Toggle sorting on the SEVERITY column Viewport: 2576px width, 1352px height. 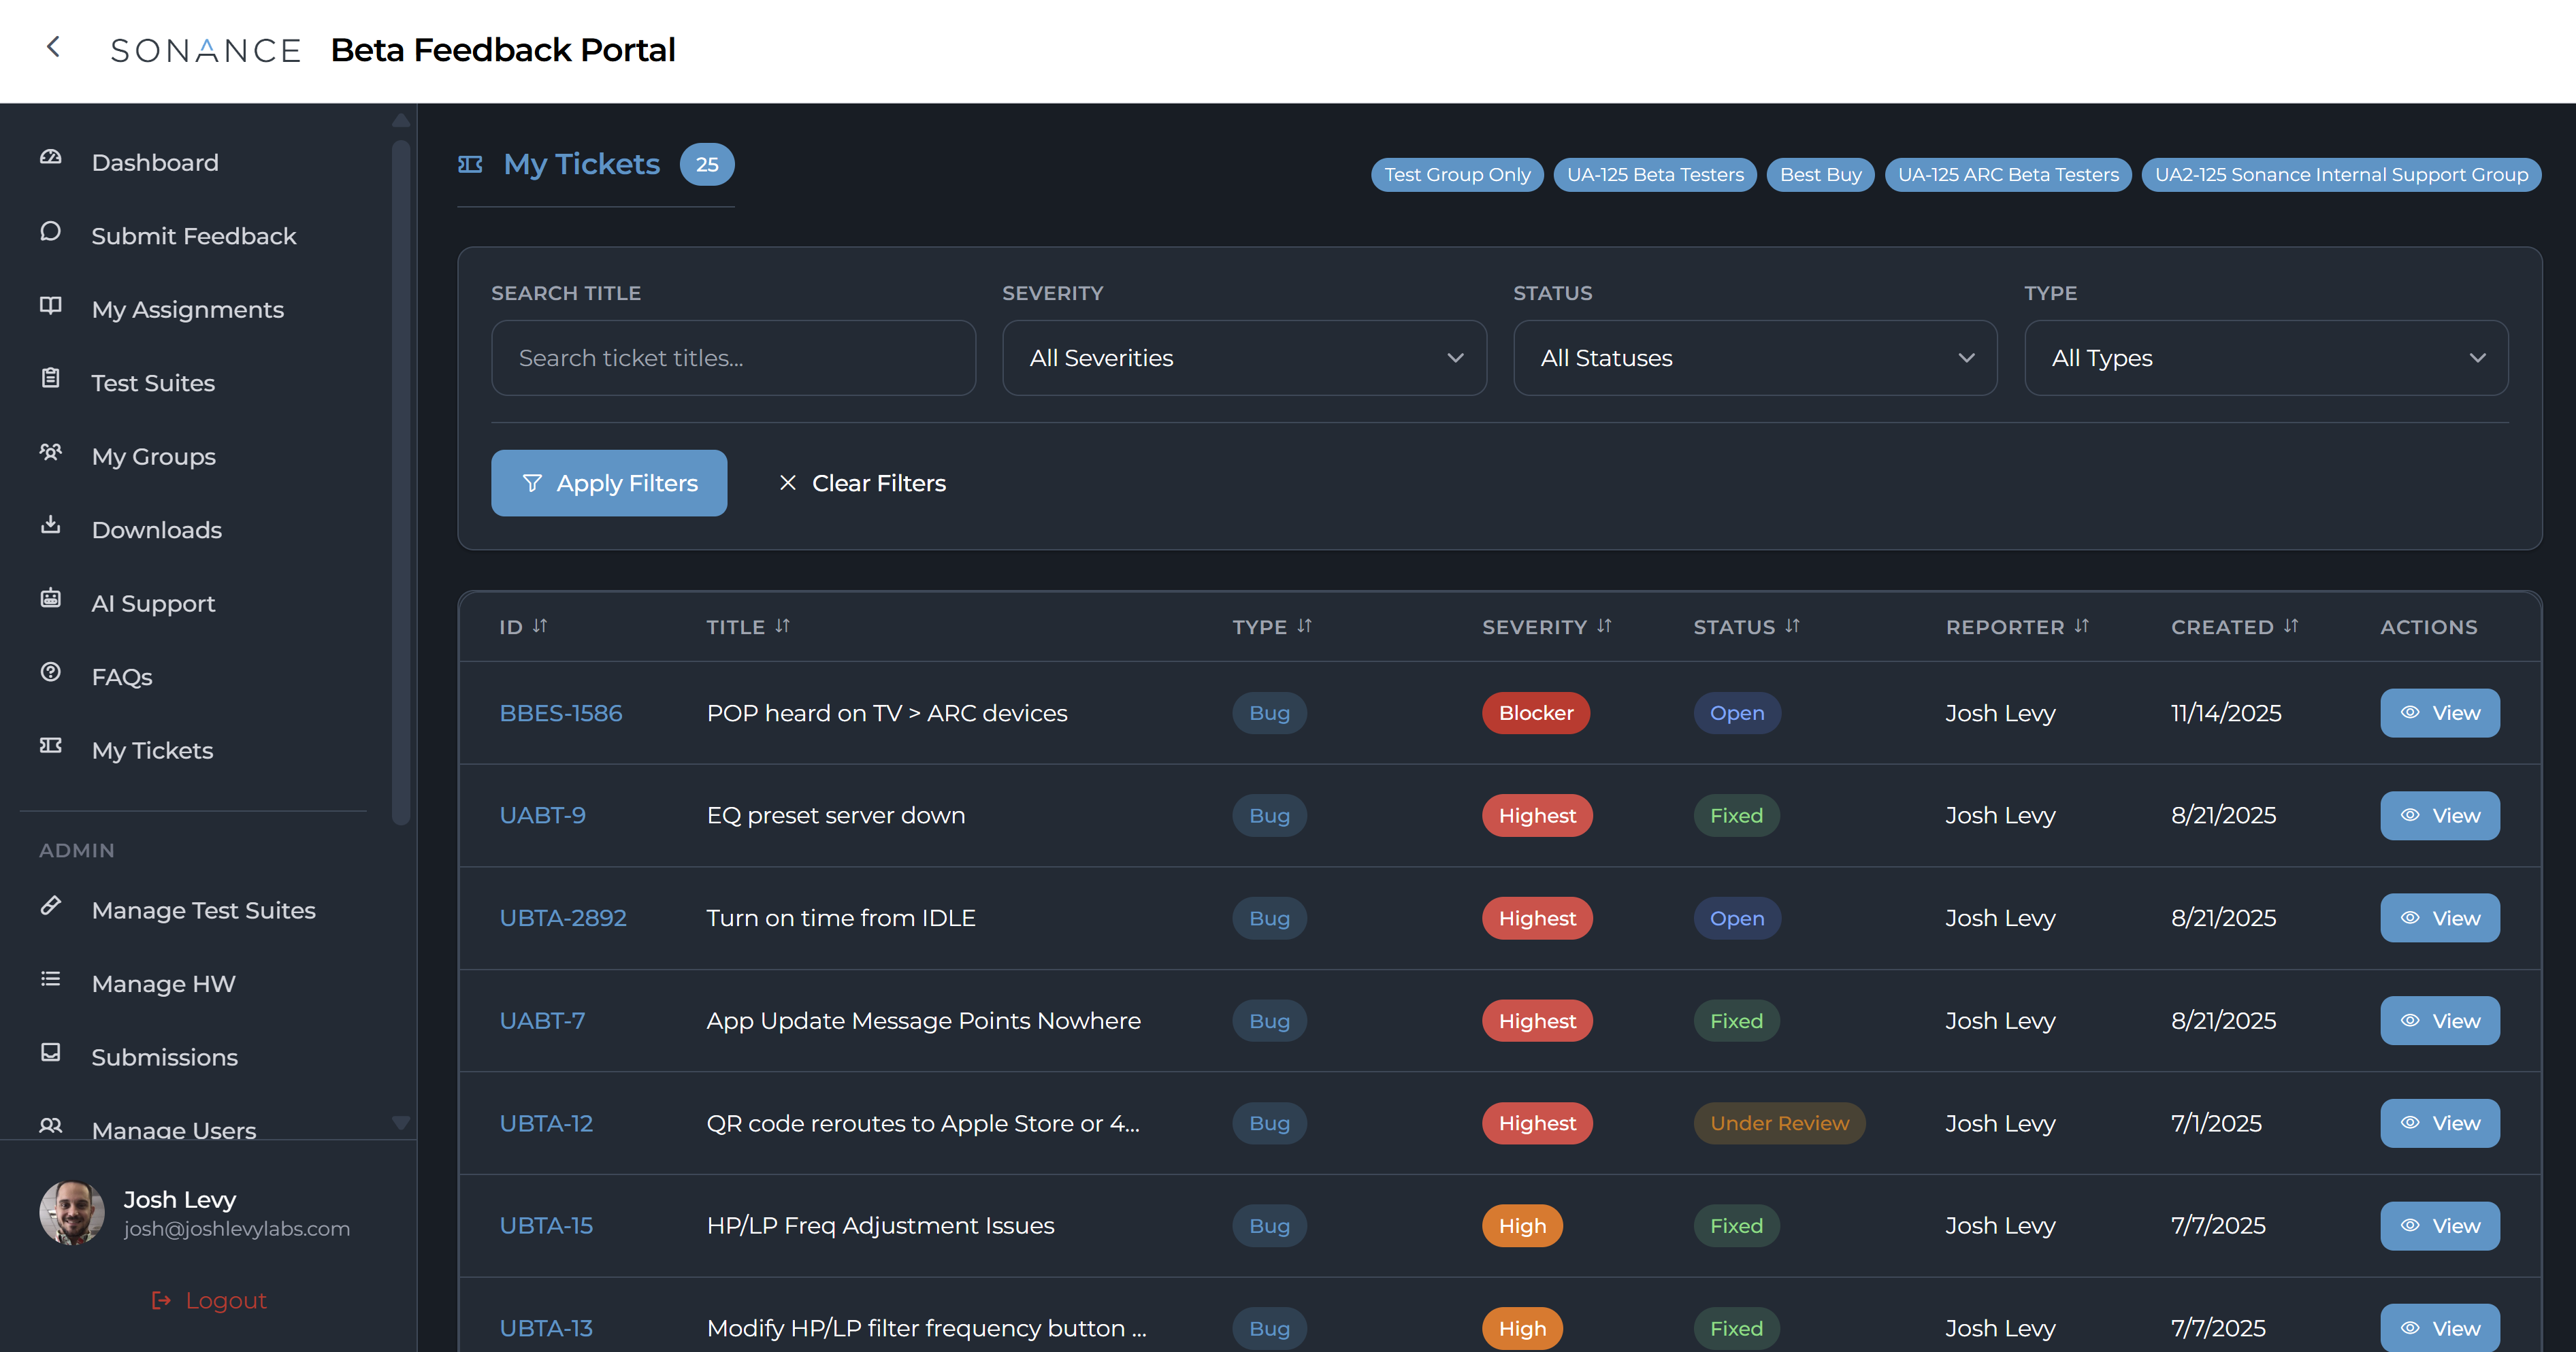click(1604, 626)
